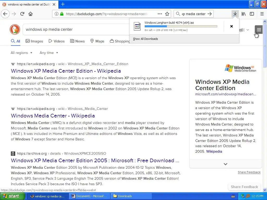Viewport: 267px width, 200px height.
Task: Click the underlined Share Feedback link
Action: click(249, 172)
